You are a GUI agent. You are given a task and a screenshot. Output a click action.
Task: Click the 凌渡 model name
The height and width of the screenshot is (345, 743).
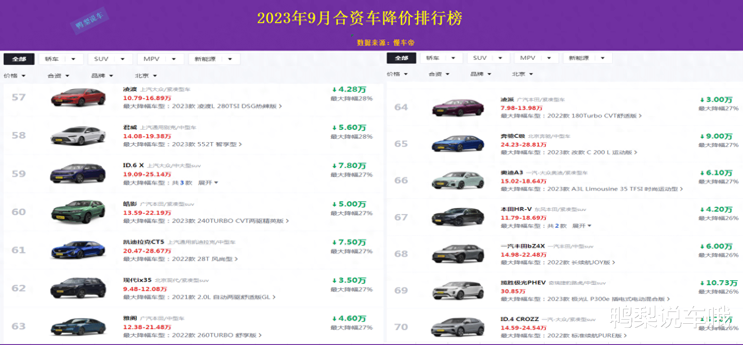point(130,89)
